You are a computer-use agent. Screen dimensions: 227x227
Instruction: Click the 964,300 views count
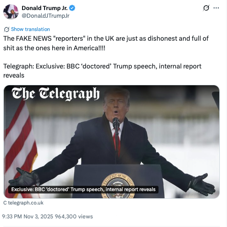click(x=74, y=216)
